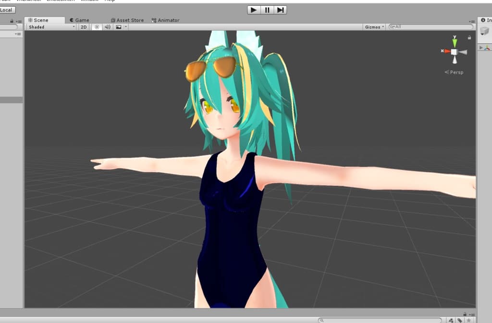The width and height of the screenshot is (492, 323).
Task: Click the scene gizmo lock icon
Action: [469, 37]
